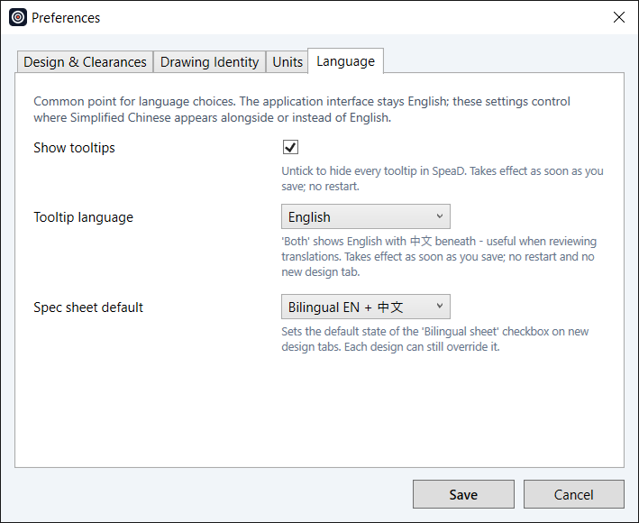Untick the Show tooltips checkbox
Viewport: 639px width, 523px height.
point(290,147)
